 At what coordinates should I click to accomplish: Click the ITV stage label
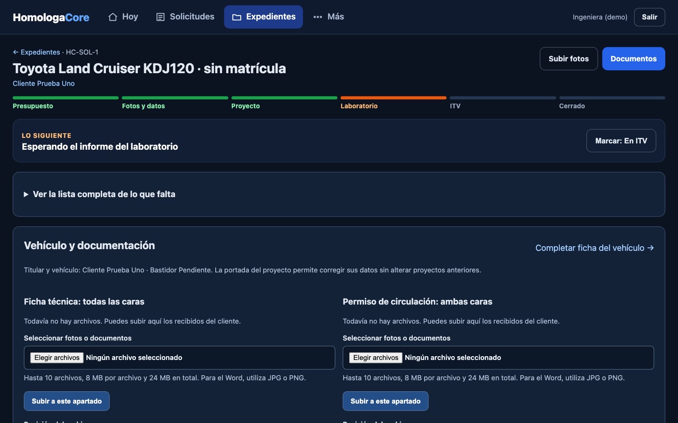pos(455,106)
